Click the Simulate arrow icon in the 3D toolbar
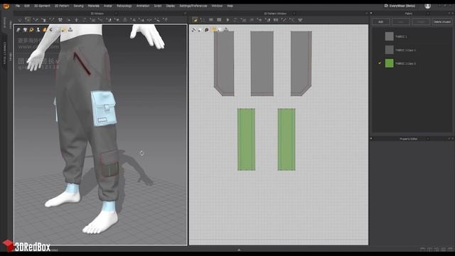The width and height of the screenshot is (455, 256). tap(20, 20)
